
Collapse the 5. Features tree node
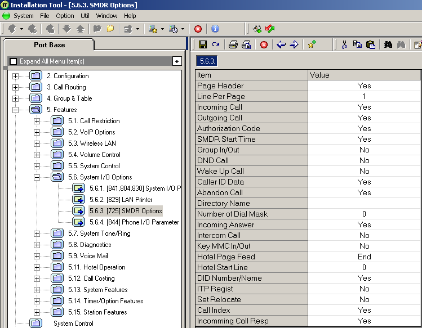[x=15, y=110]
